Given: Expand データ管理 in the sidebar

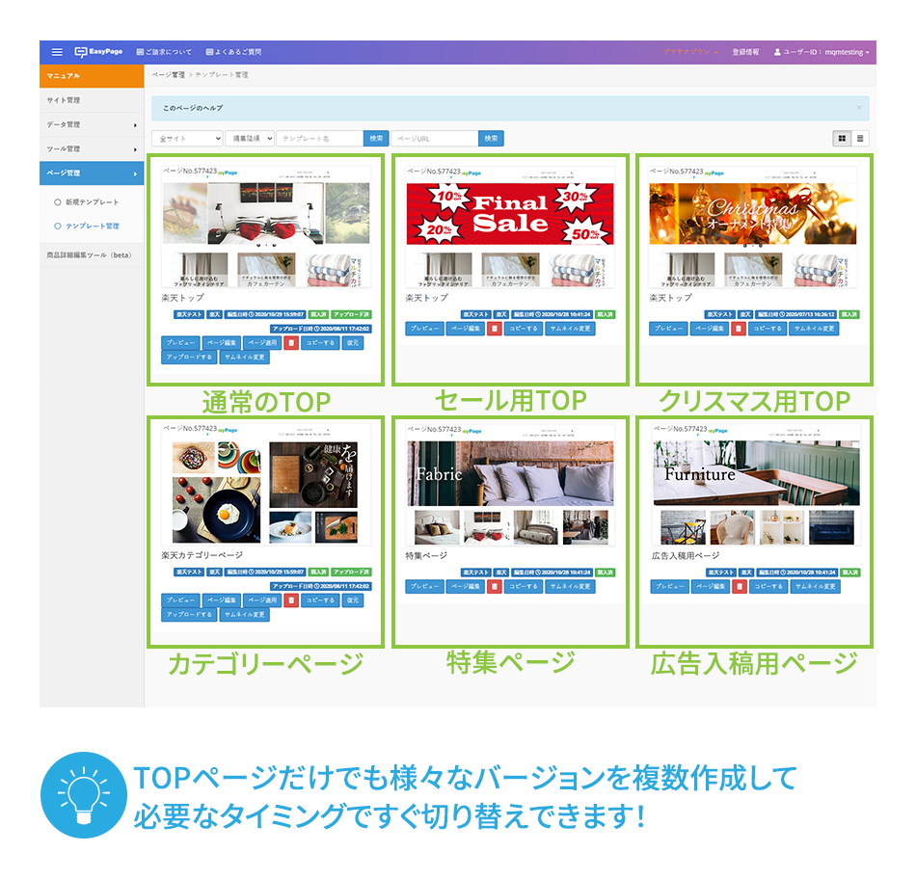Looking at the screenshot, I should [x=92, y=125].
